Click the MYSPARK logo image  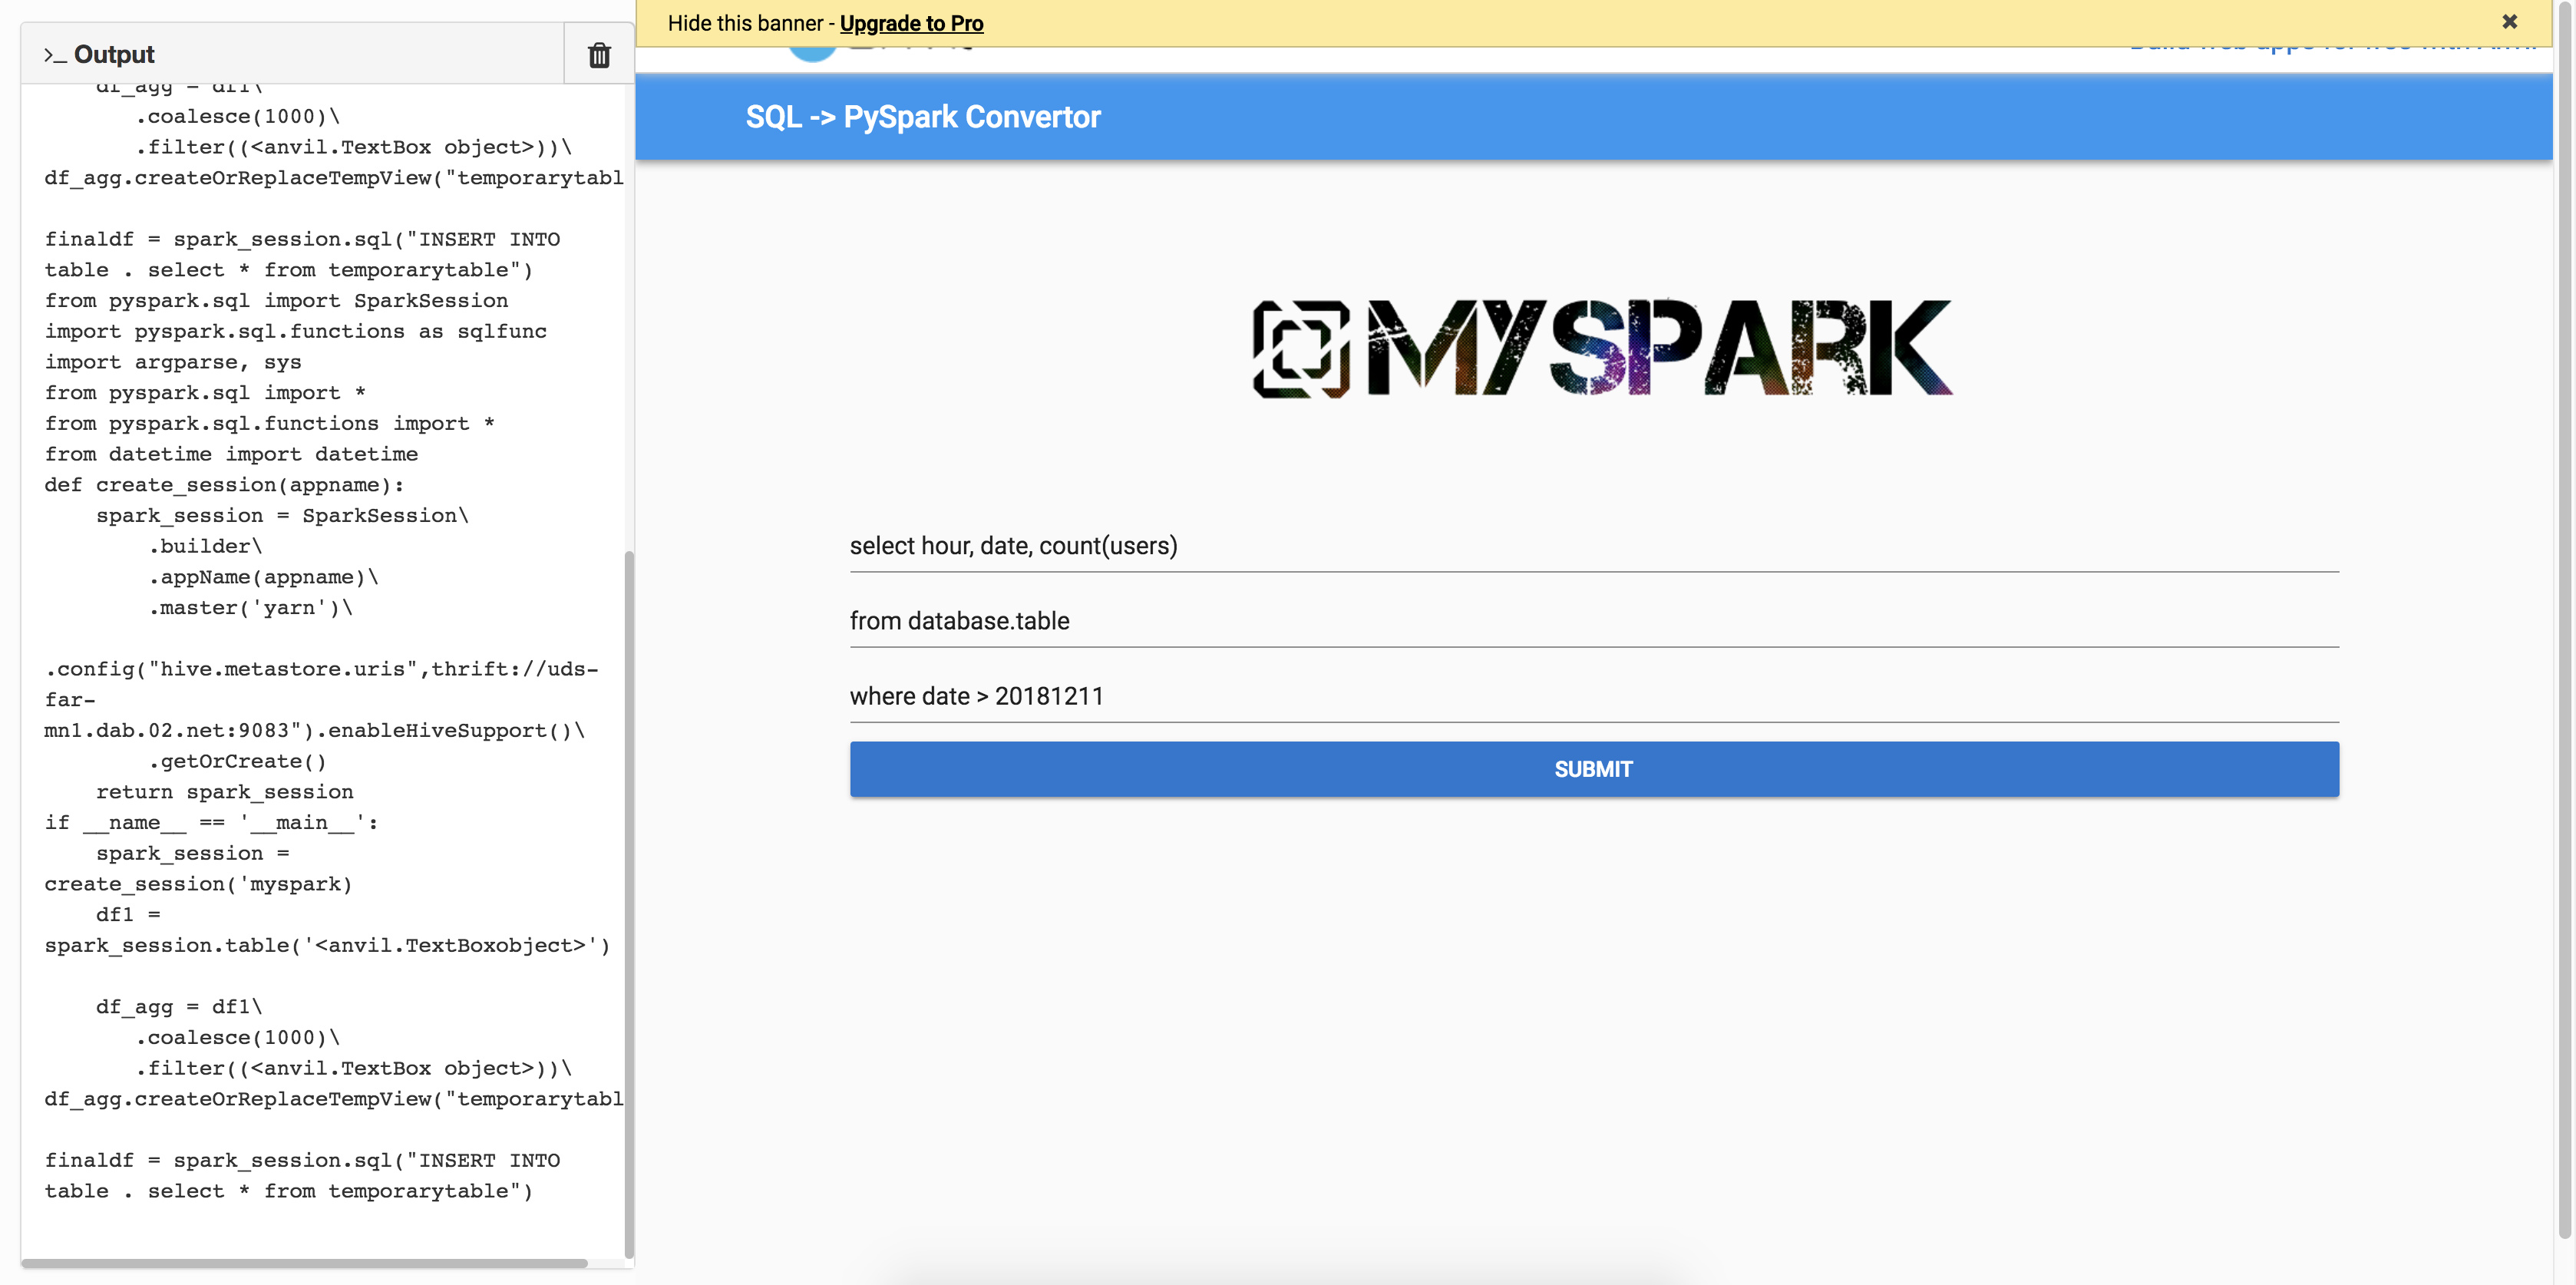pos(1601,348)
